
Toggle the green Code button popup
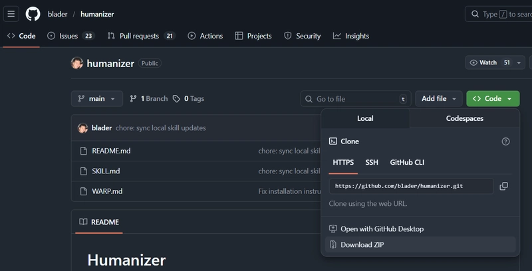(x=493, y=99)
